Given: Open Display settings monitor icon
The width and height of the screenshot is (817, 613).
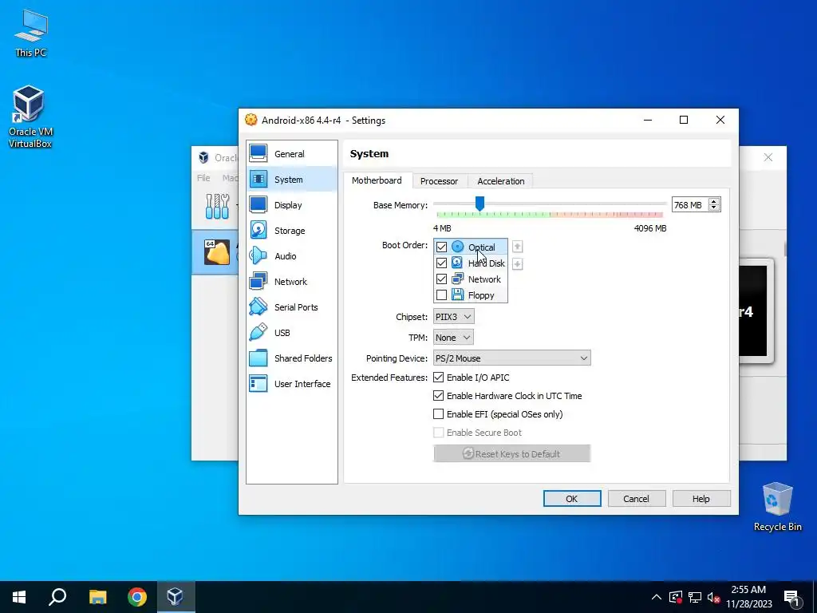Looking at the screenshot, I should point(258,204).
